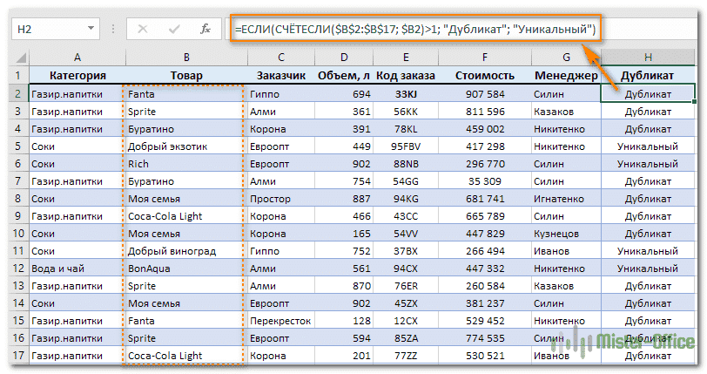Screen dimensions: 707x374
Task: Click the Insert Function fx icon
Action: click(x=205, y=30)
